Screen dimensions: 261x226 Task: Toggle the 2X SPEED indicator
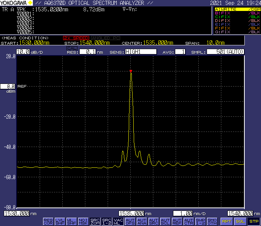pyautogui.click(x=76, y=38)
